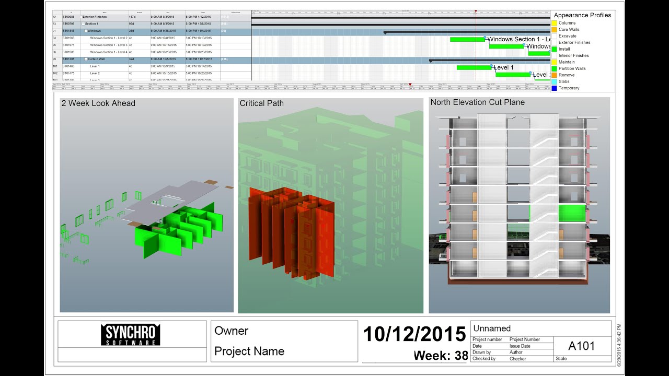Click the Temporary blue legend swatch
This screenshot has width=669, height=376.
click(x=554, y=88)
